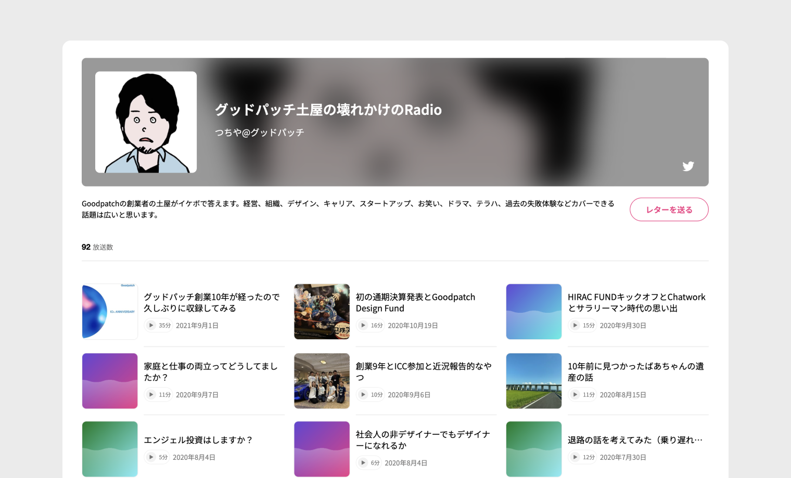Screen dimensions: 791x478
Task: Click the author name つちや@グッドパッチ
Action: [x=260, y=132]
